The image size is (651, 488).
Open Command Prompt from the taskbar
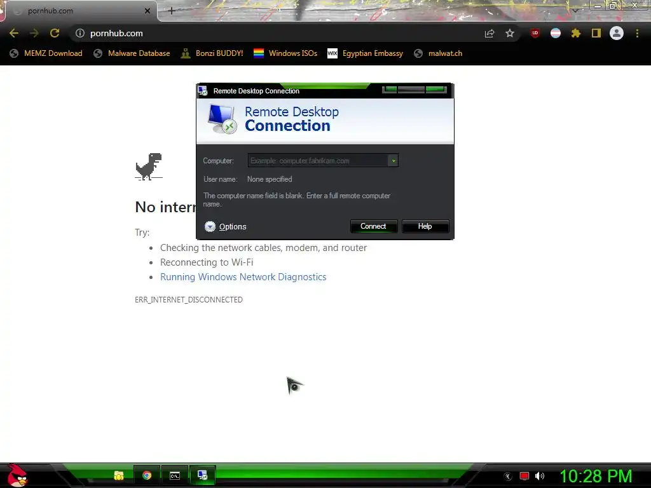pos(175,475)
